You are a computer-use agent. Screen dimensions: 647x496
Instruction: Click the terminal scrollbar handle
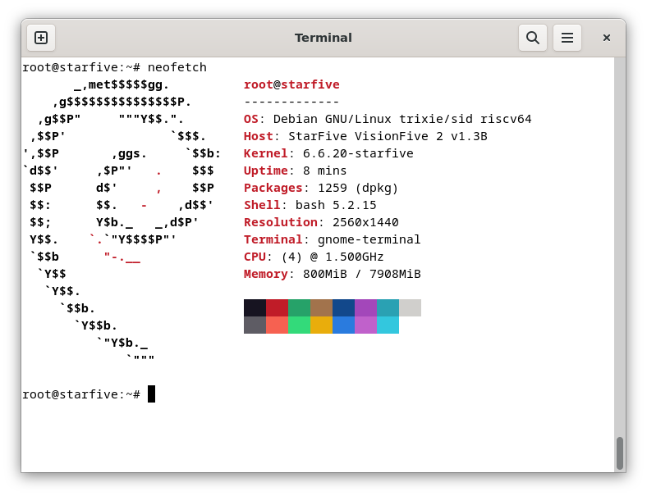coord(619,453)
